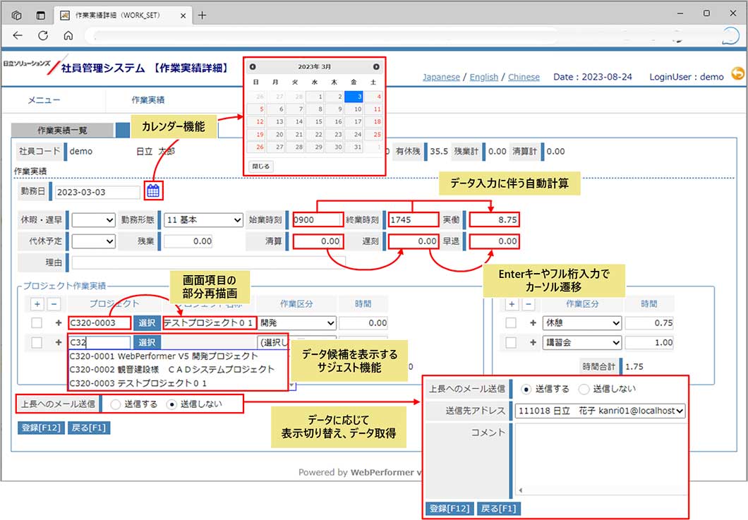Open a new browser tab
Screen dimensions: 748x520
[x=202, y=14]
